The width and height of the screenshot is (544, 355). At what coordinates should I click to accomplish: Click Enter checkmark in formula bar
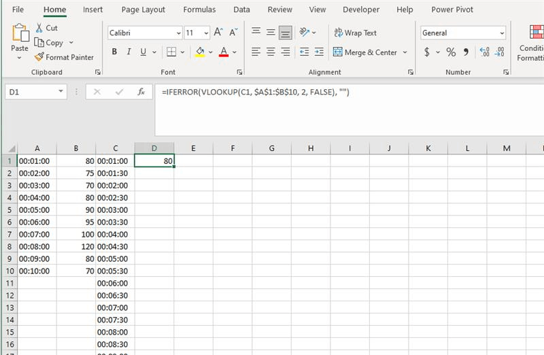point(120,92)
